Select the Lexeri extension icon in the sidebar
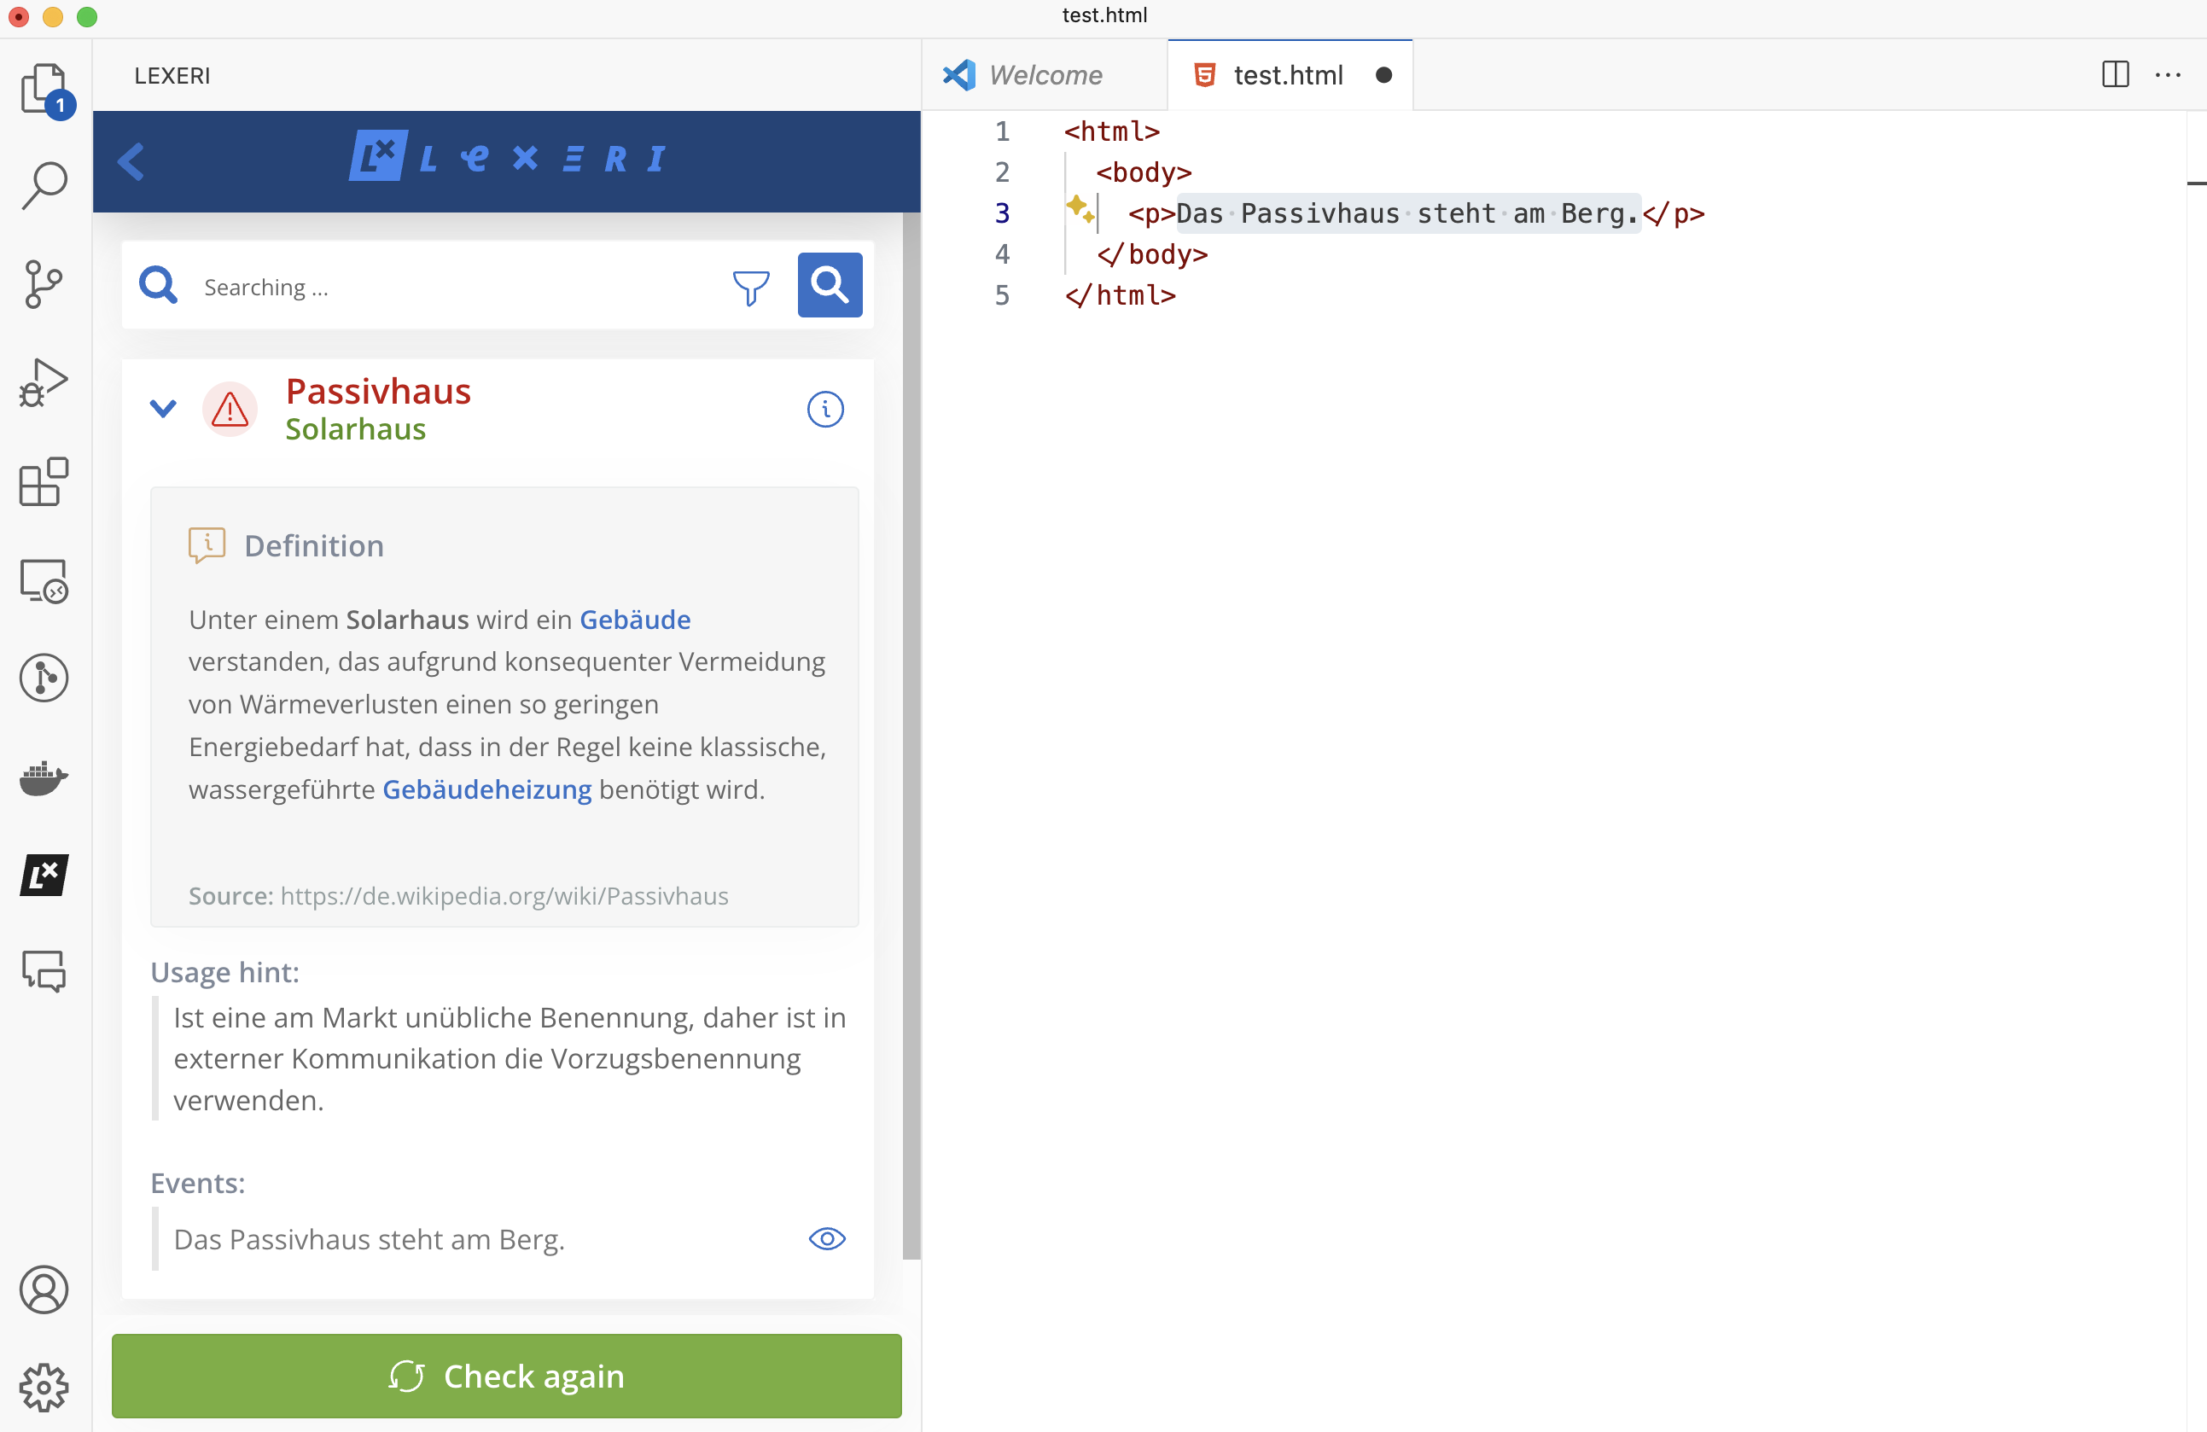 (44, 875)
